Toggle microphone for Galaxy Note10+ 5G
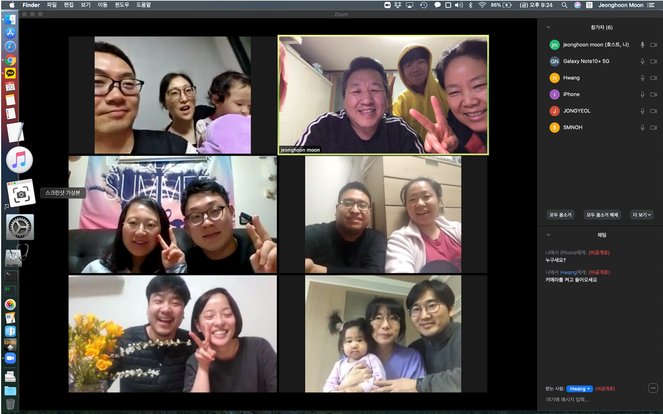 642,61
